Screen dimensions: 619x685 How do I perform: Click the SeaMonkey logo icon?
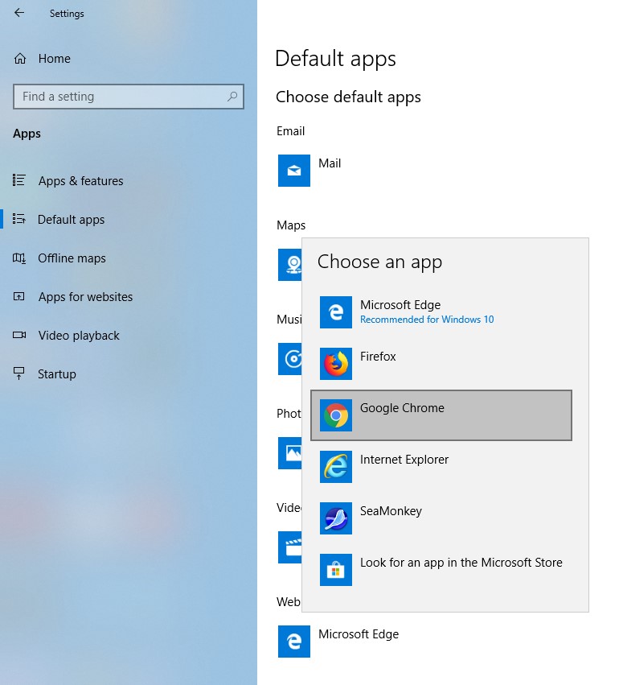(x=336, y=518)
